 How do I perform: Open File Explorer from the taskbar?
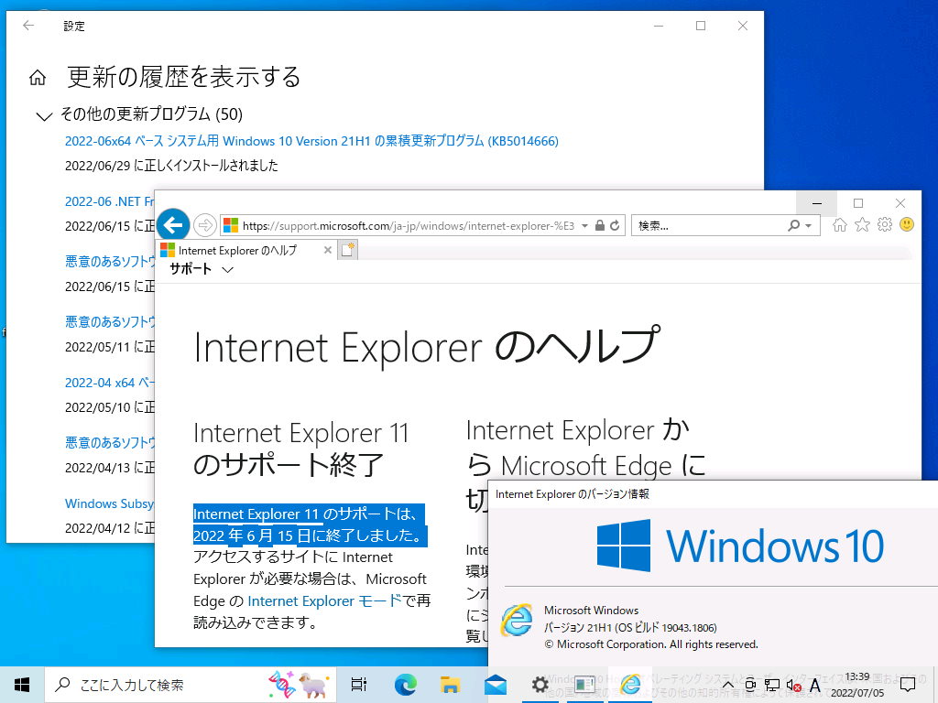pyautogui.click(x=450, y=685)
